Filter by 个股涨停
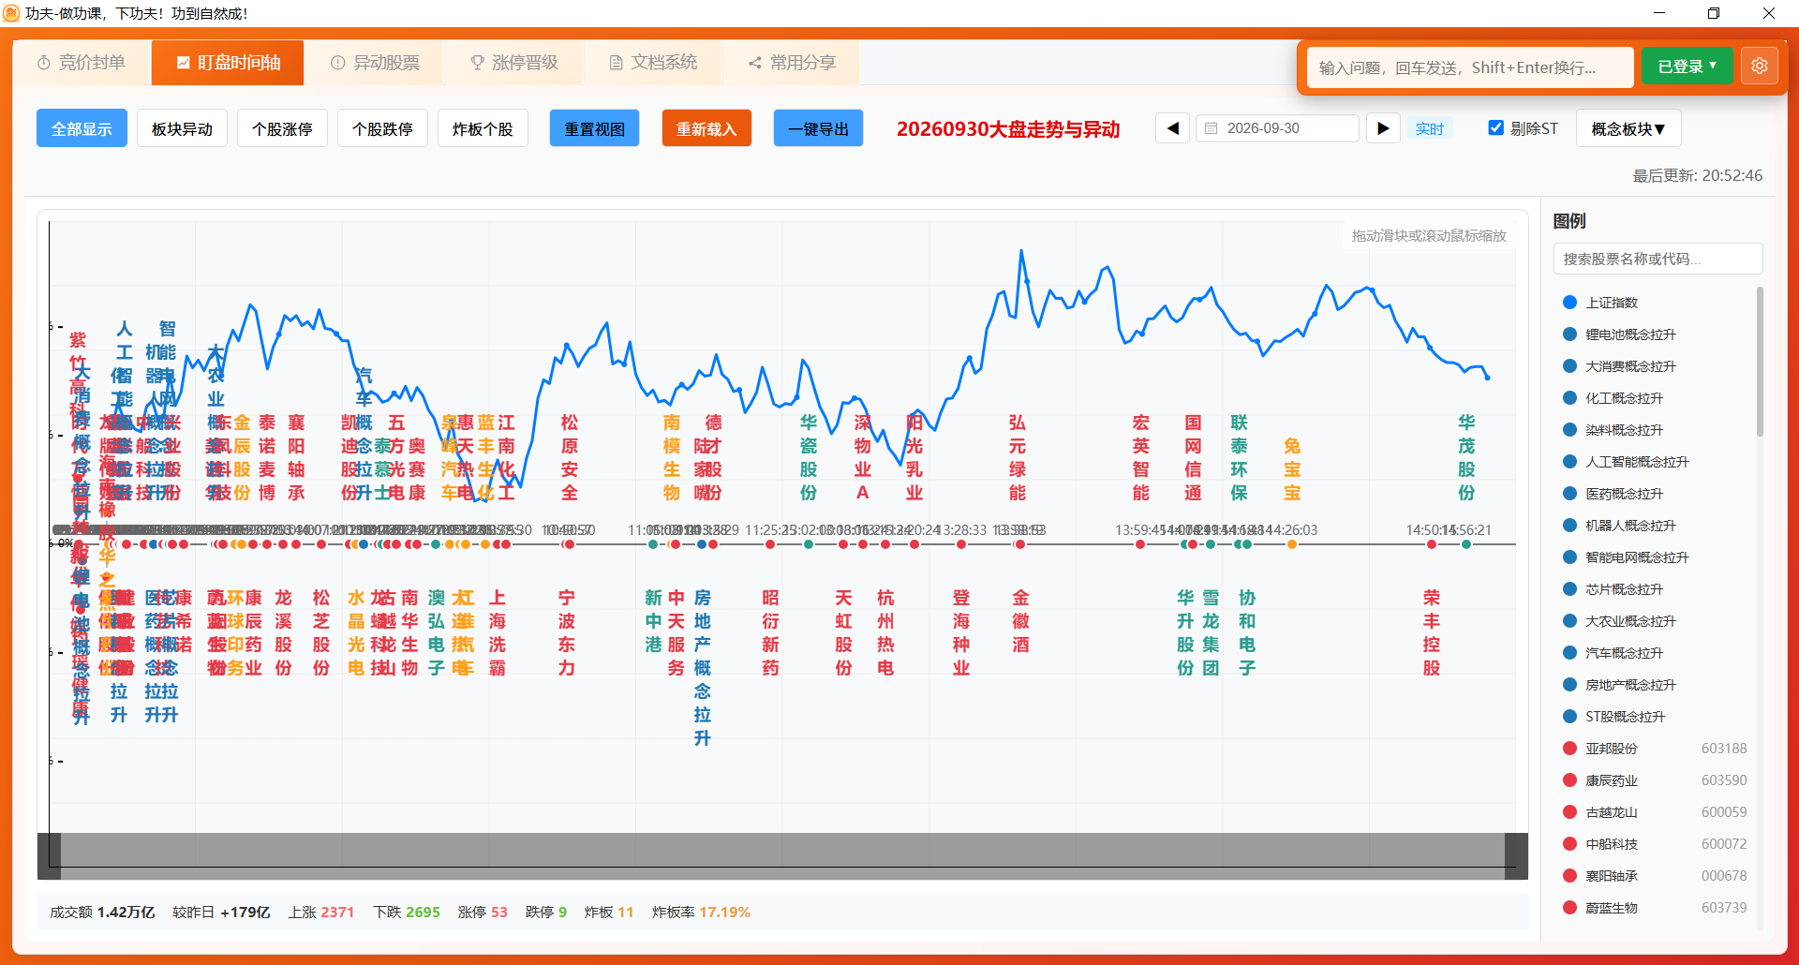 (x=282, y=128)
